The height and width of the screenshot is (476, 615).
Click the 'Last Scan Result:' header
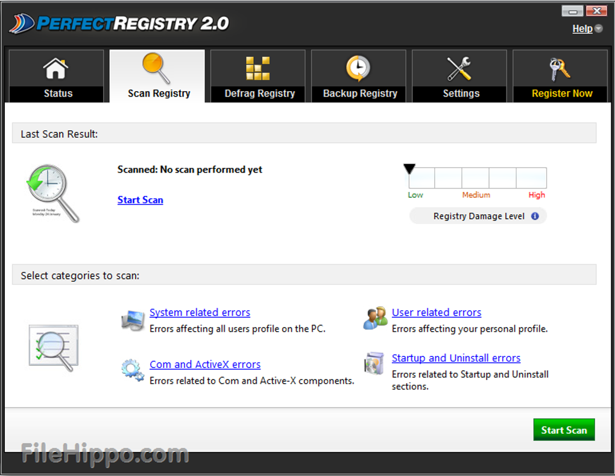(x=59, y=134)
